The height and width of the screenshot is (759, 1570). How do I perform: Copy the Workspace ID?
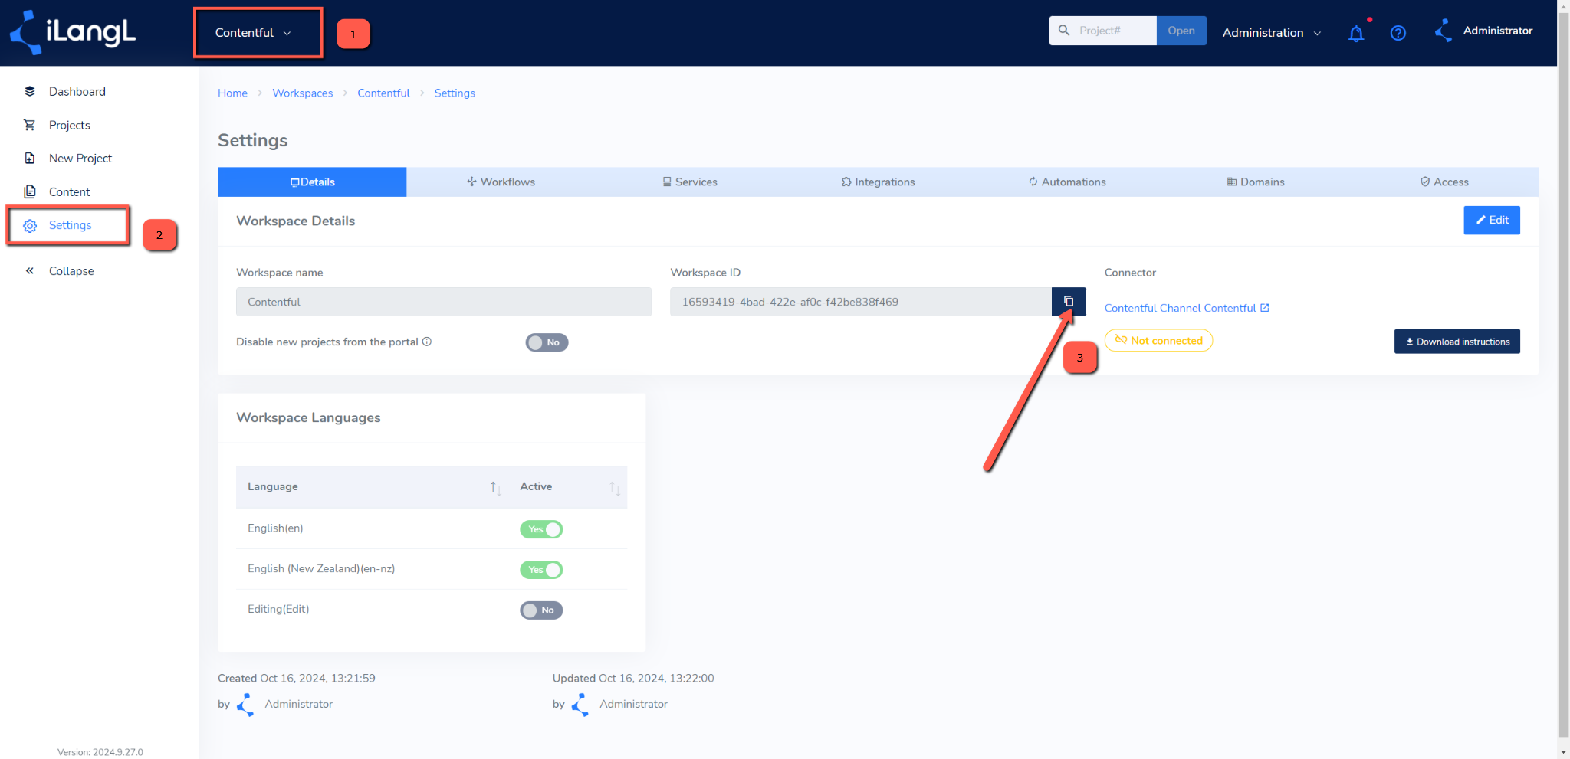1069,302
